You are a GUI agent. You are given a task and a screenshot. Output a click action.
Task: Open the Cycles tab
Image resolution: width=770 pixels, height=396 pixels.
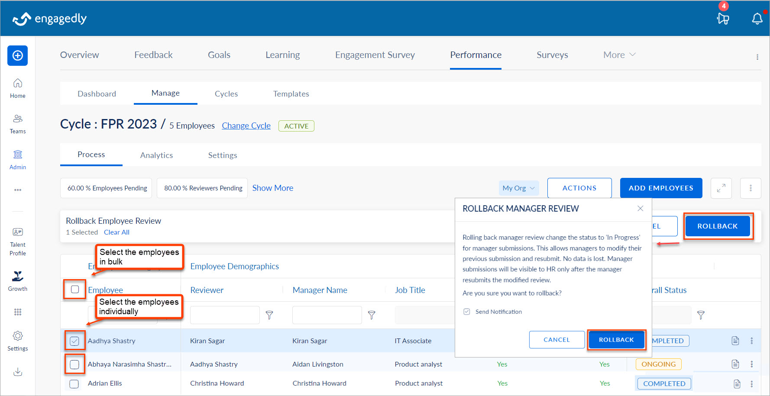[226, 94]
